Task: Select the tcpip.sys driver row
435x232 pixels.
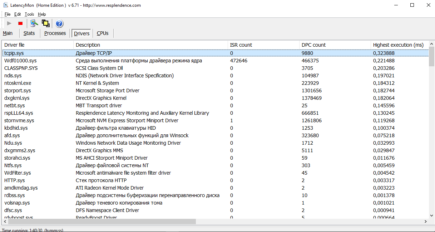Action: (x=215, y=53)
